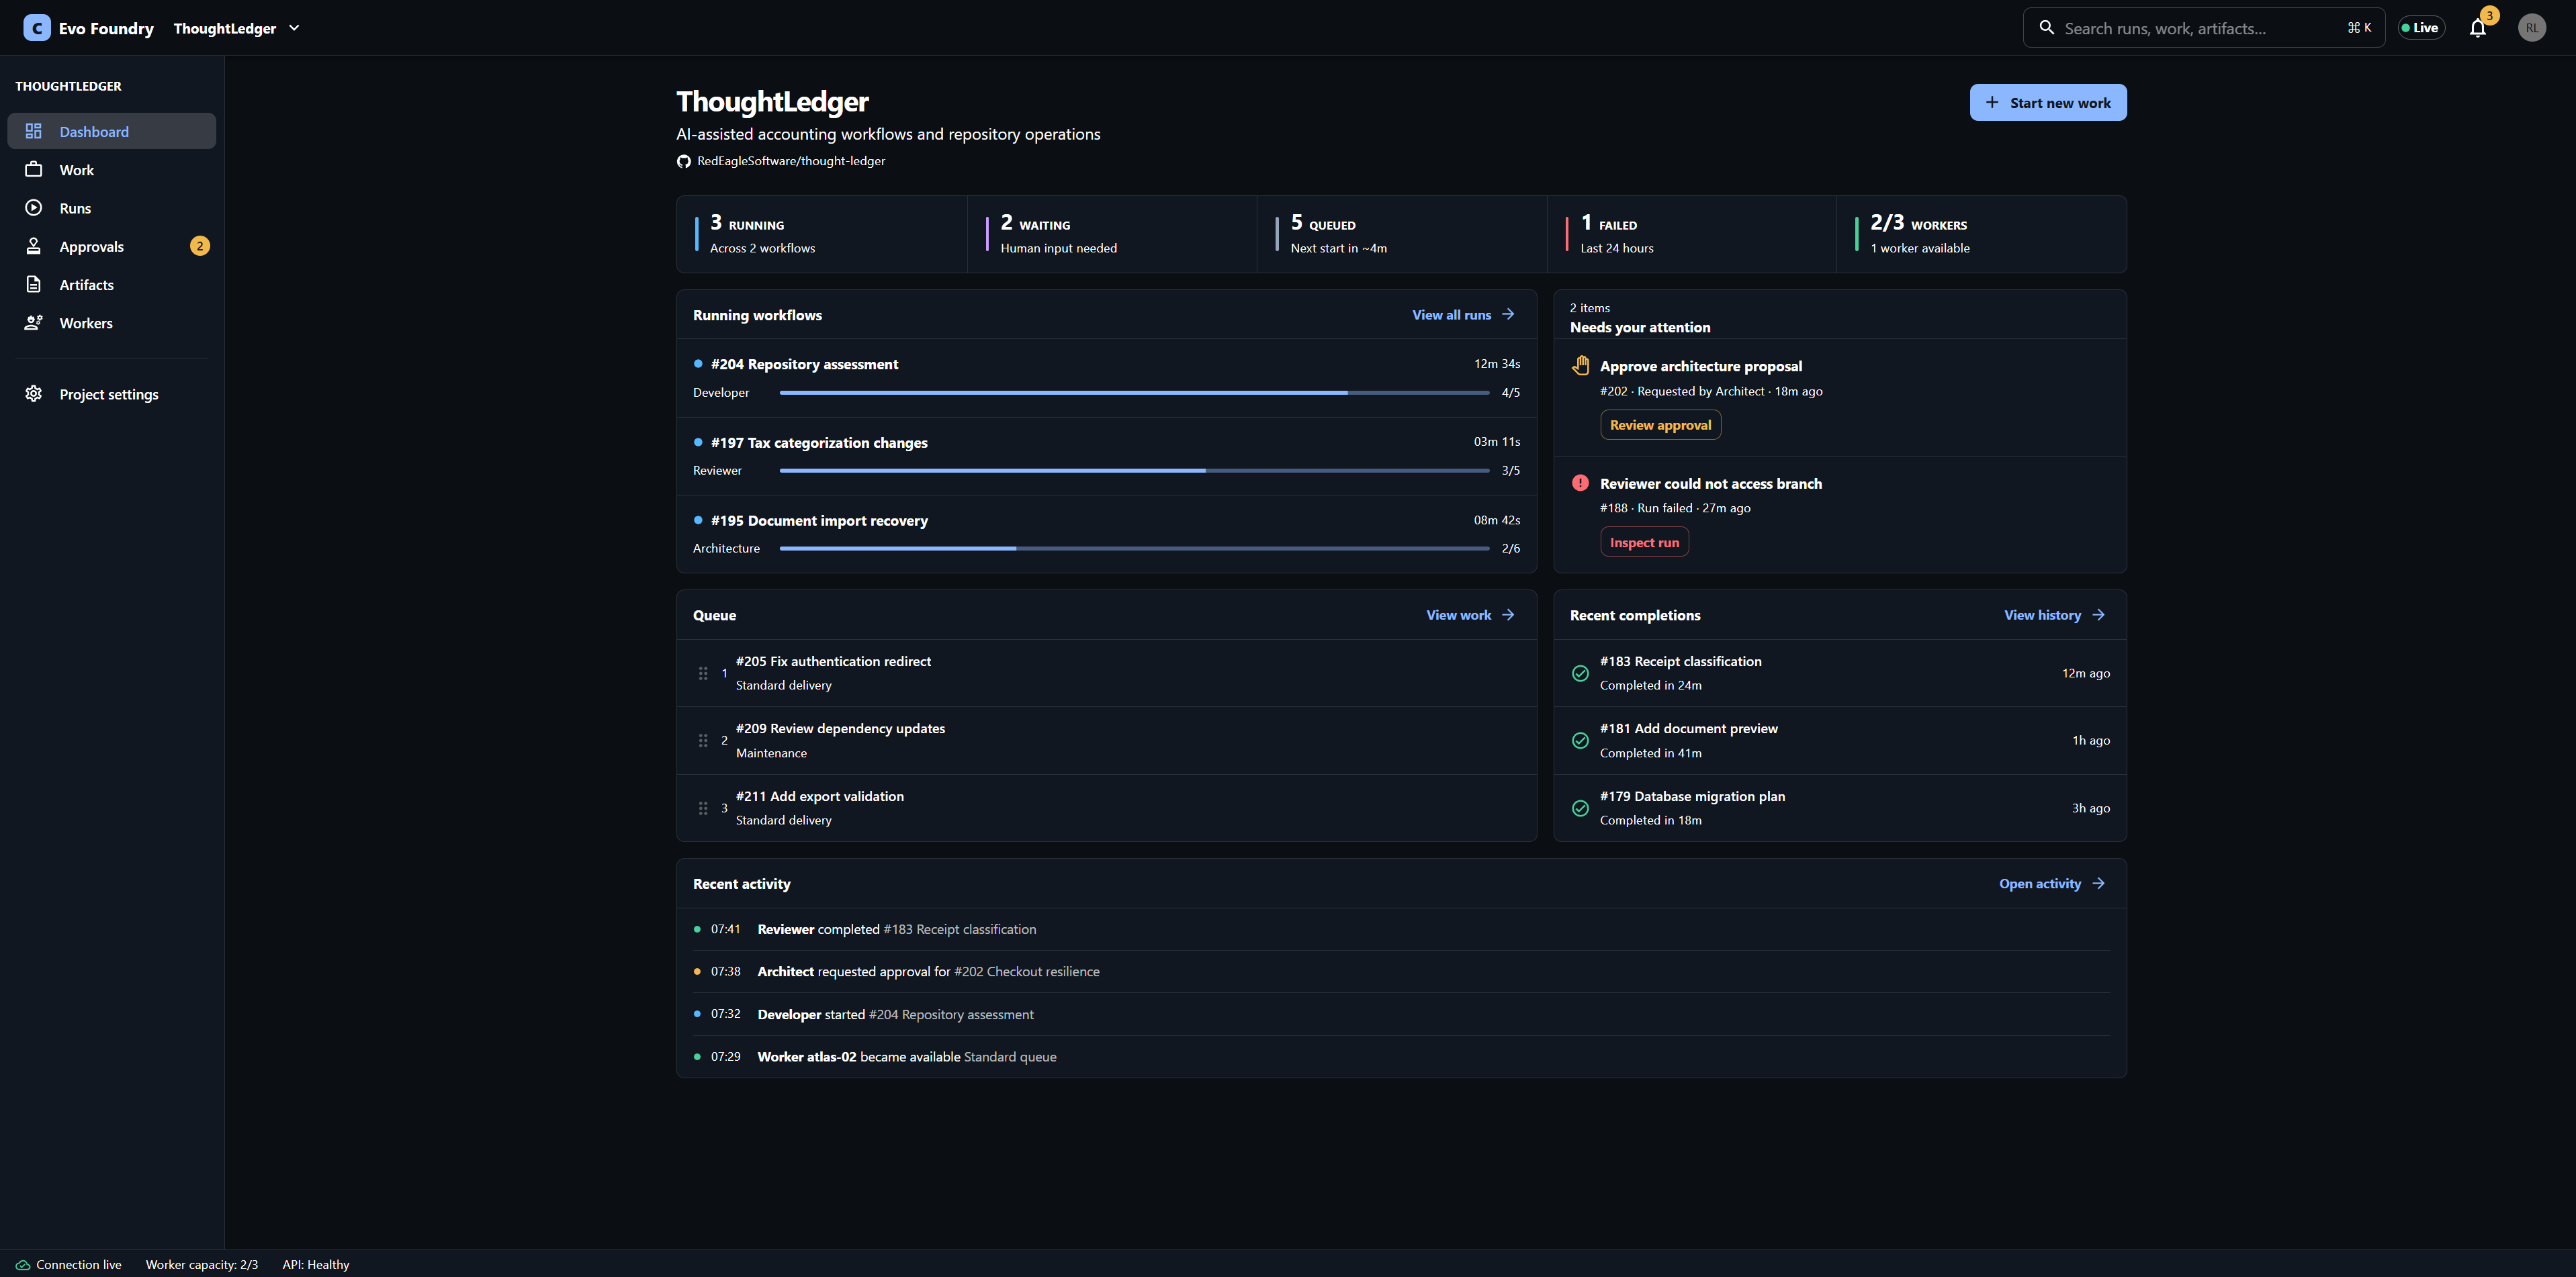This screenshot has width=2576, height=1277.
Task: Click 'Worker capacity: 2/3' status bar entry
Action: tap(202, 1265)
